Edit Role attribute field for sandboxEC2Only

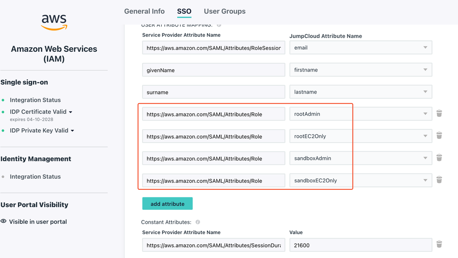click(x=213, y=181)
